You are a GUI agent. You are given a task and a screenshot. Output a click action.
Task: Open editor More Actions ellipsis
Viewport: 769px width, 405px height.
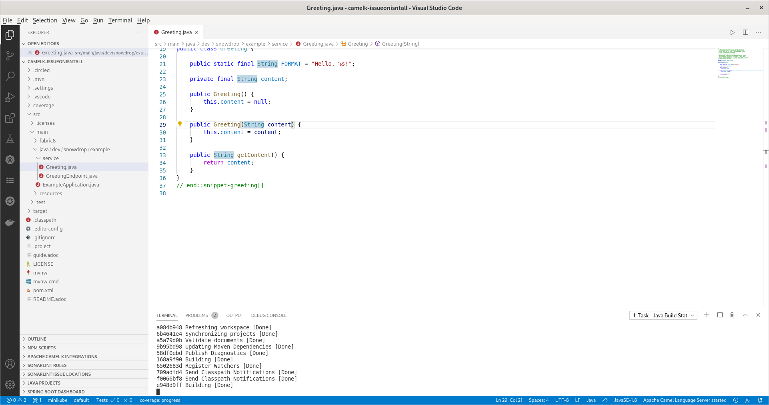point(758,32)
